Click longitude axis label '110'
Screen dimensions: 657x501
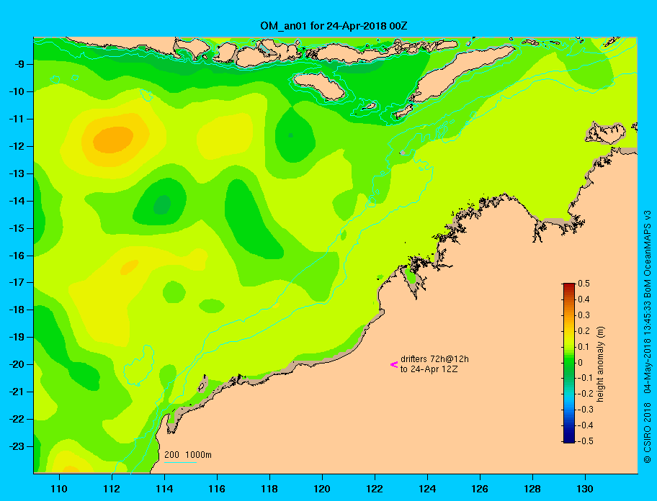(59, 489)
